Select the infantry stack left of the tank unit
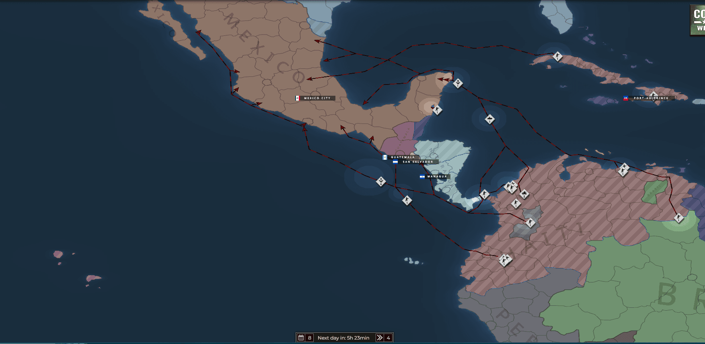 511,187
